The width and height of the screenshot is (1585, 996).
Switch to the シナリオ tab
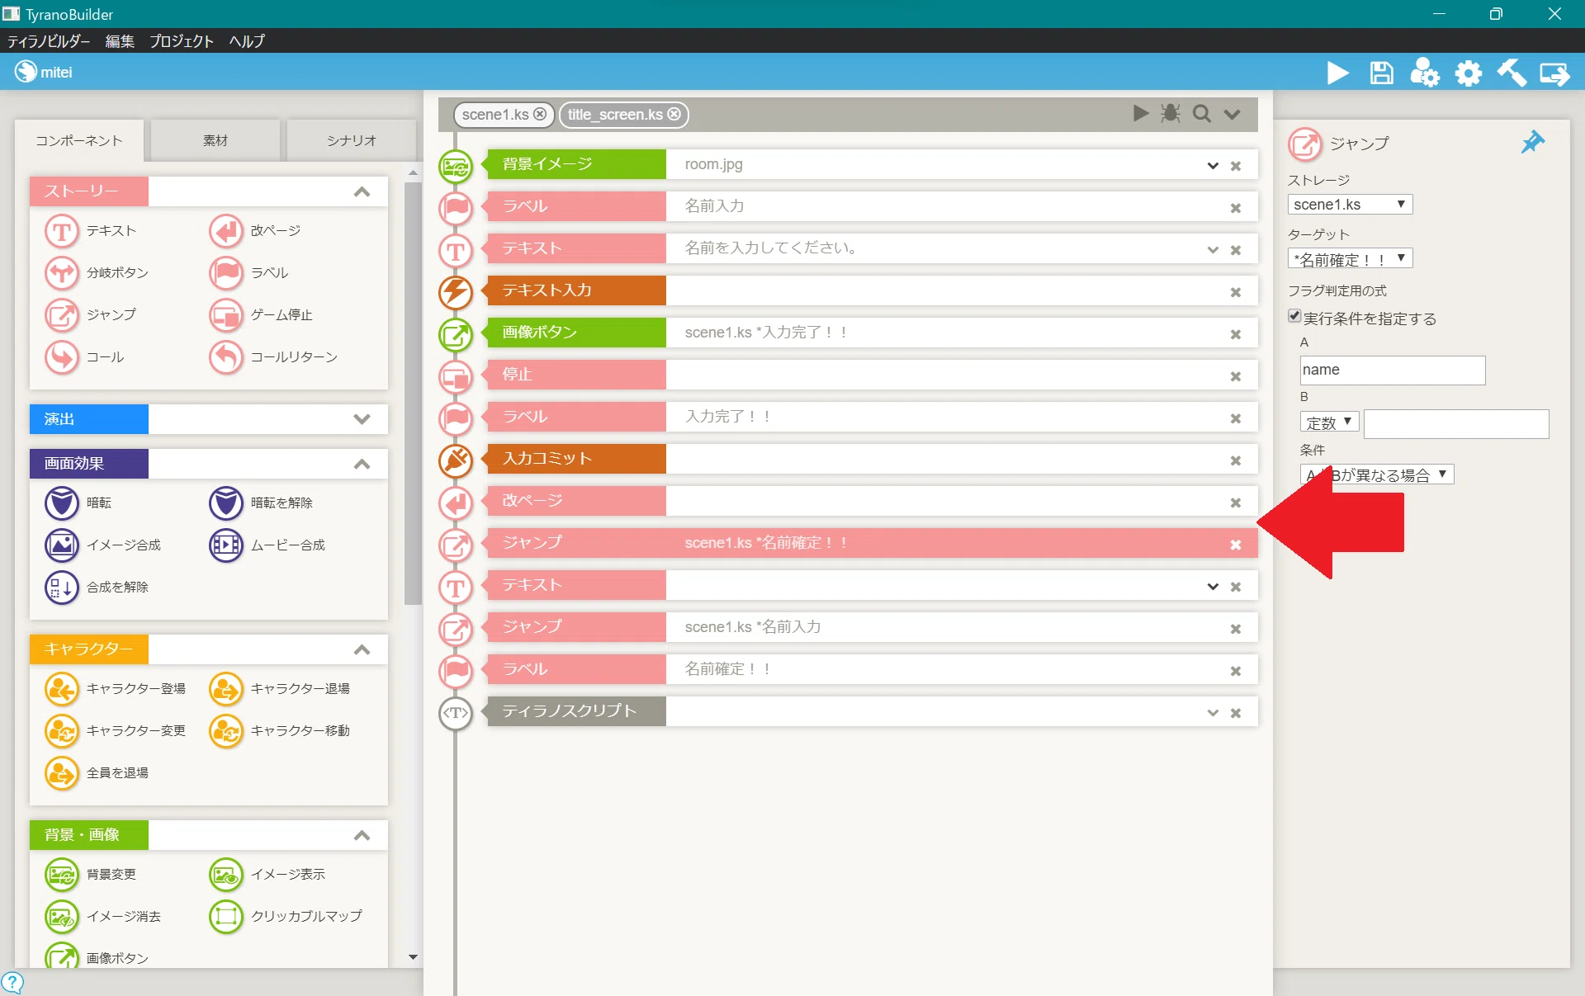tap(352, 141)
